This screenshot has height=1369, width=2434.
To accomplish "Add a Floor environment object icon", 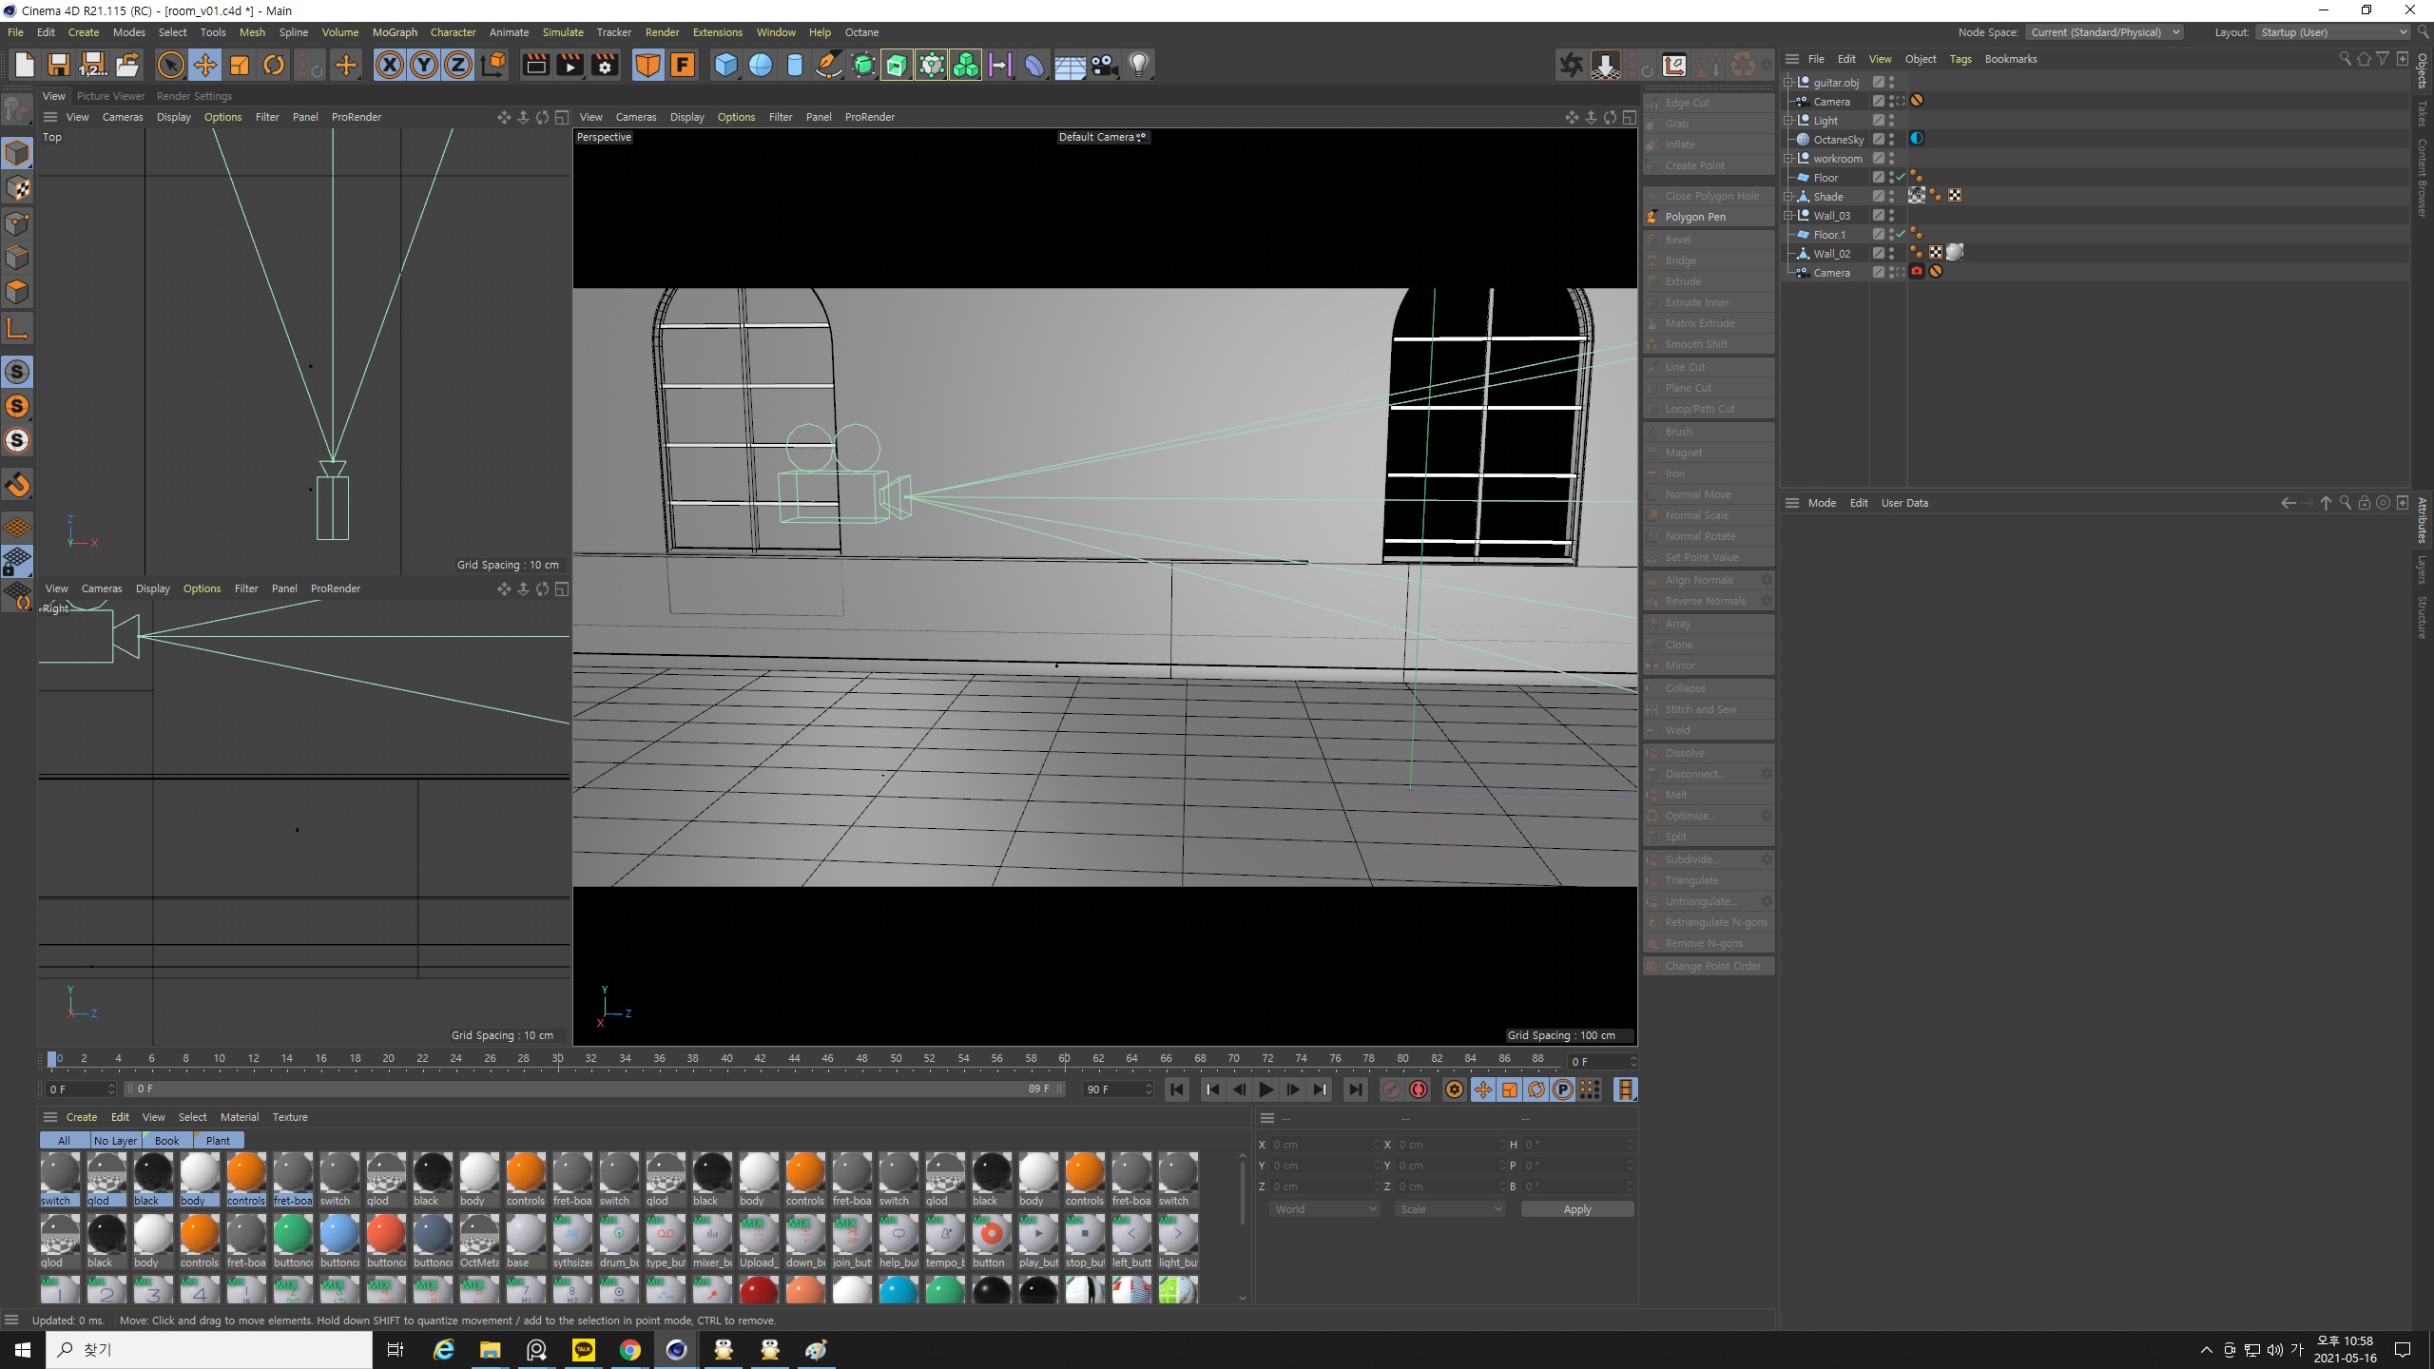I will tap(1070, 66).
